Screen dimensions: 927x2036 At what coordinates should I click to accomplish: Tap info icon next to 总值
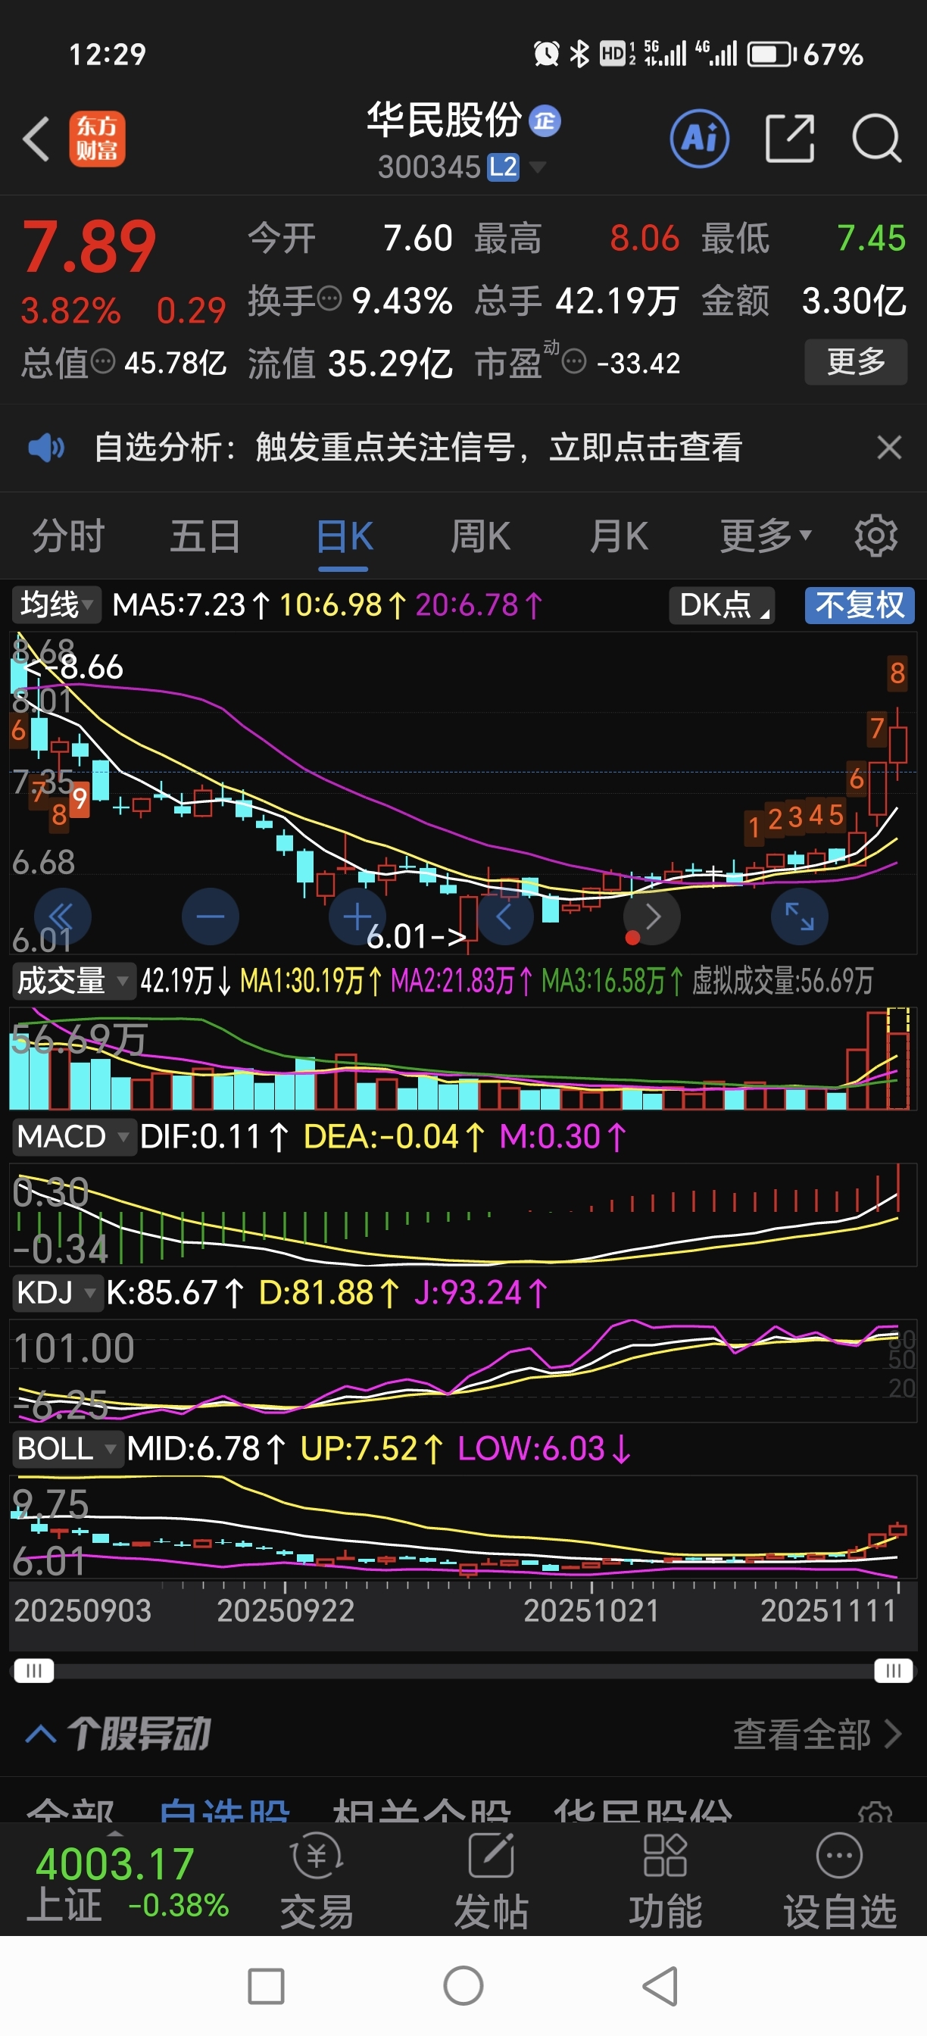coord(104,363)
